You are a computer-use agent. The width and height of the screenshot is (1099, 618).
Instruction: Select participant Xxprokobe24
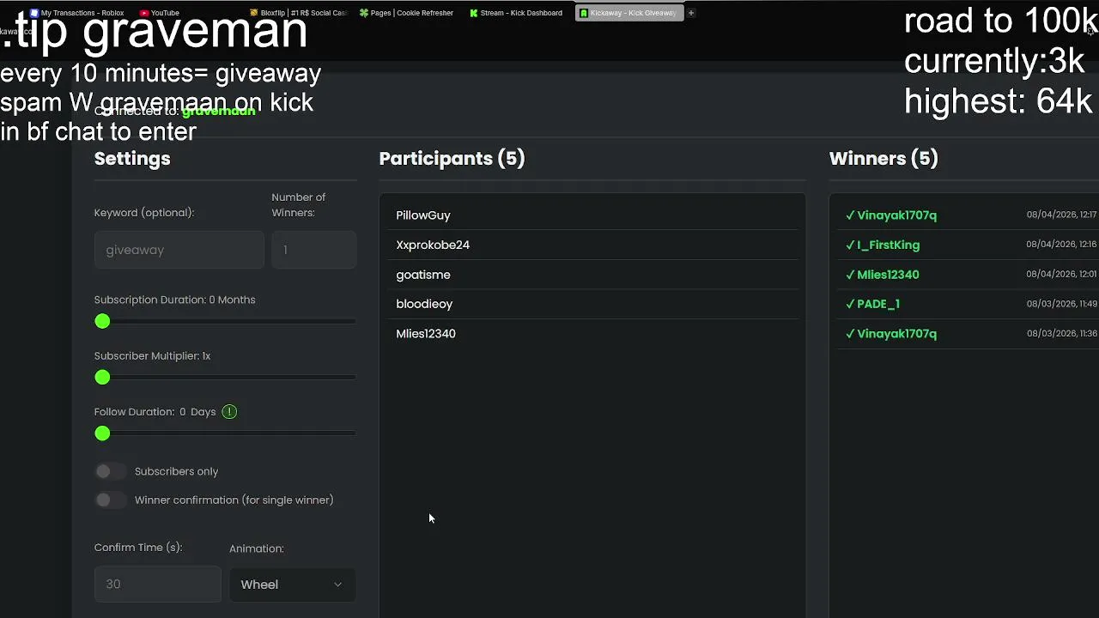click(592, 245)
